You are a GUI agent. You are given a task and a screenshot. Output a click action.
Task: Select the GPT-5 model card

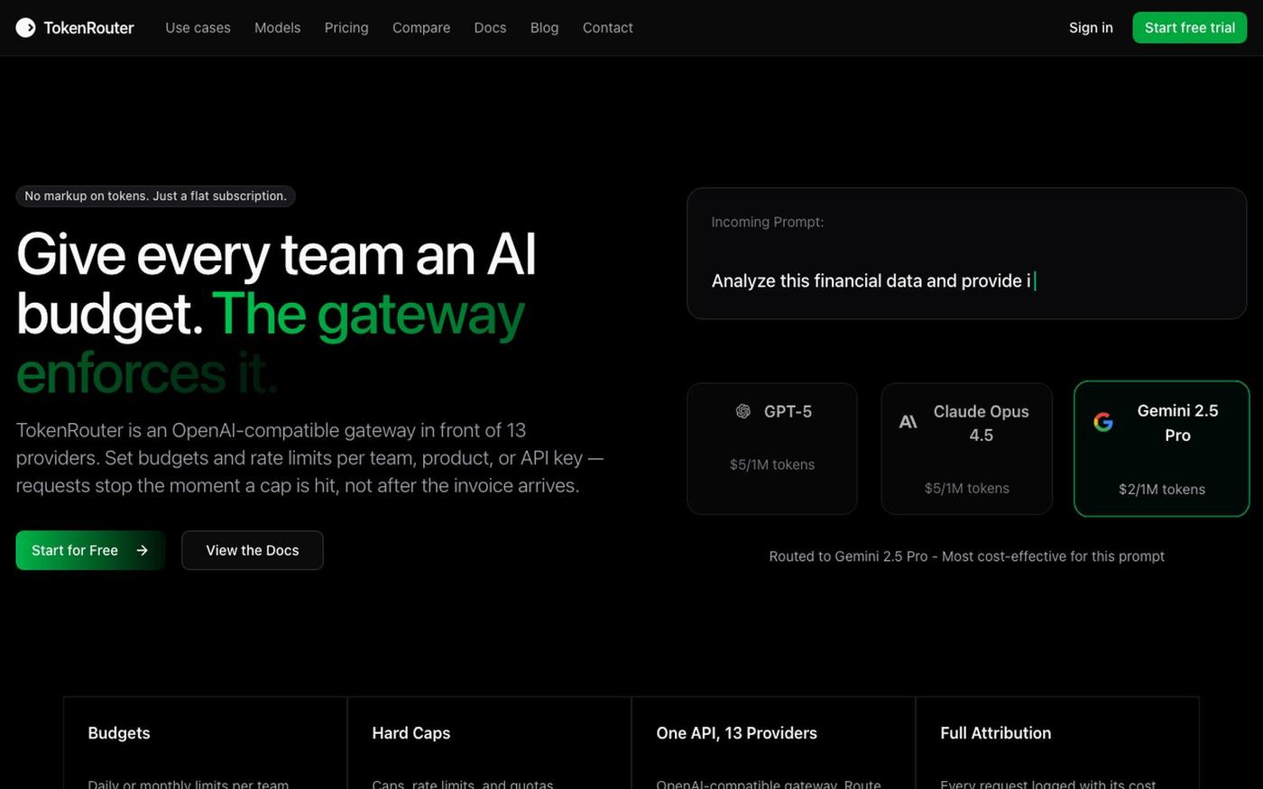coord(772,448)
